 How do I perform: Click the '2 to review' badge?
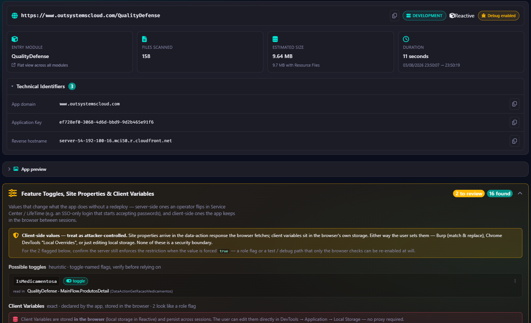(469, 194)
